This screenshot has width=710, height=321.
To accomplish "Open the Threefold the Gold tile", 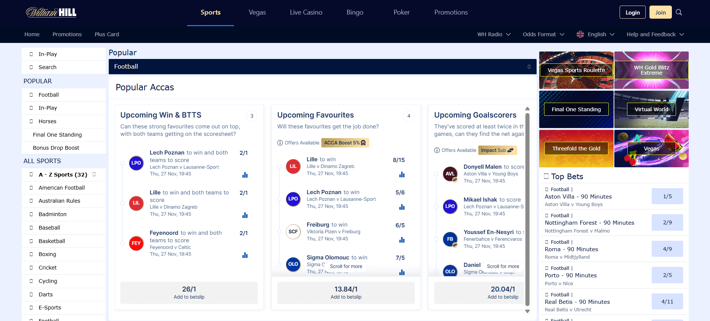I will pyautogui.click(x=576, y=149).
